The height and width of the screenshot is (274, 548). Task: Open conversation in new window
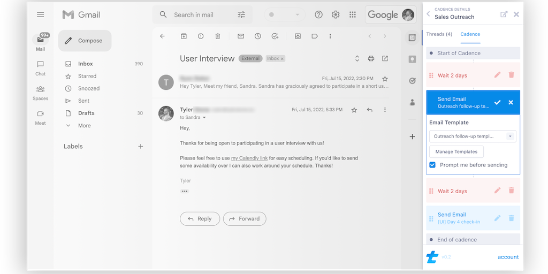(385, 58)
